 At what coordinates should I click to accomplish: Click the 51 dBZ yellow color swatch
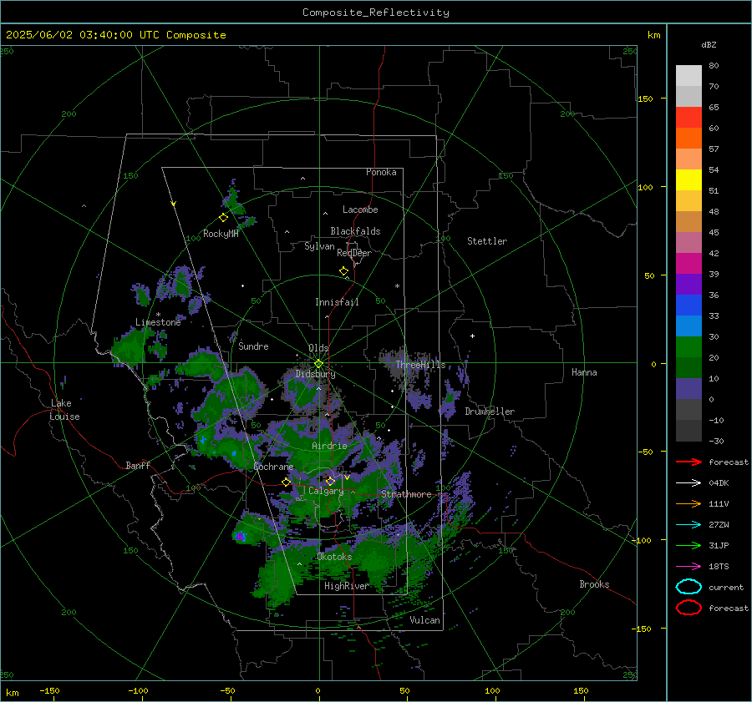pos(688,200)
